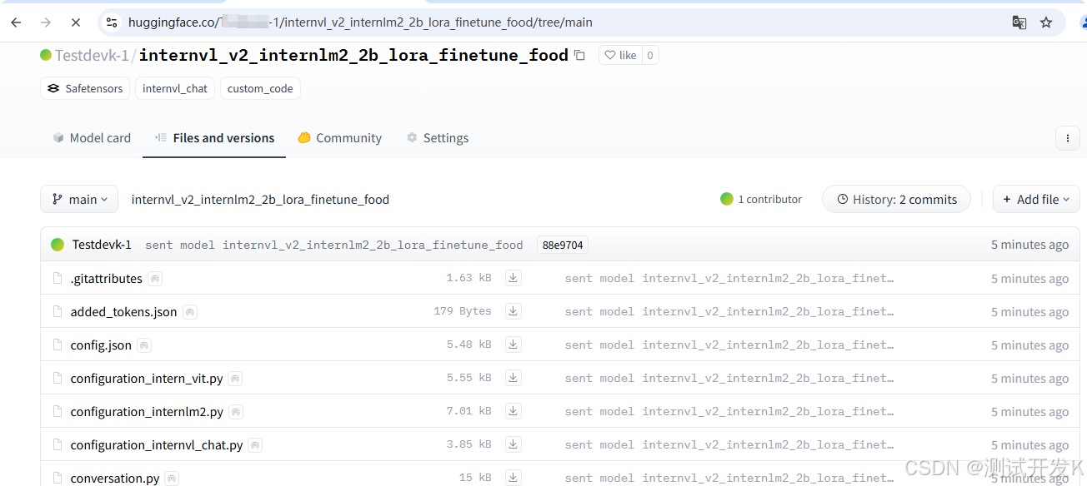Open History: 2 commits
Screen dimensions: 1087x486
coord(896,200)
